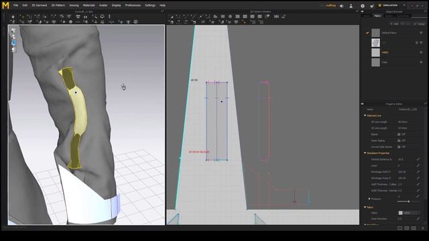Screen dimensions: 429x241
Task: Click the collapse arrow left of Object Browser title
Action: (x=363, y=12)
